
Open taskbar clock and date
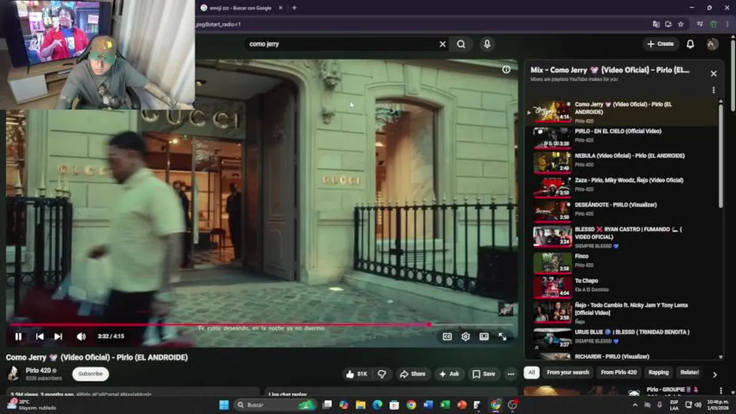coord(716,405)
